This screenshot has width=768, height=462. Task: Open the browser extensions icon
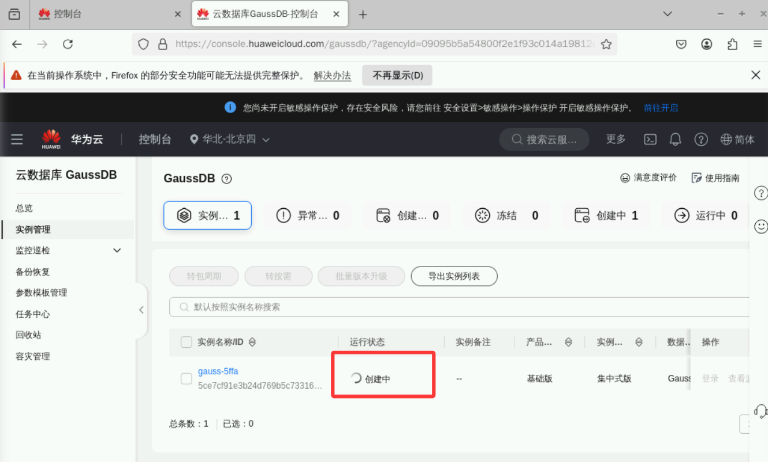(x=732, y=44)
